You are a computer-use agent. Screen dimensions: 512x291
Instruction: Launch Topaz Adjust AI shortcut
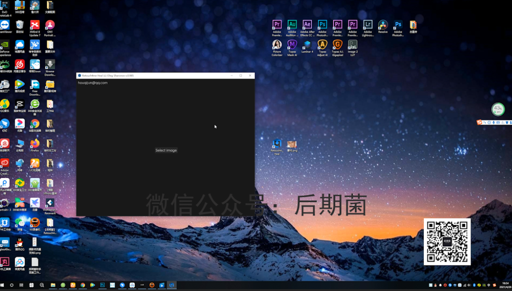coord(322,45)
